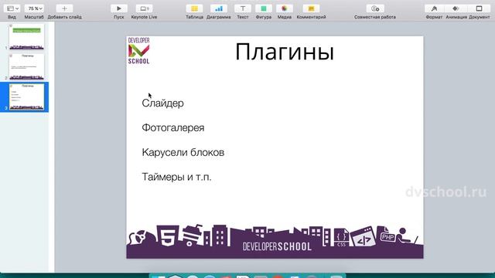Viewport: 495px width, 278px height.
Task: Select slide 2 thumbnail in the navigator
Action: [x=26, y=67]
